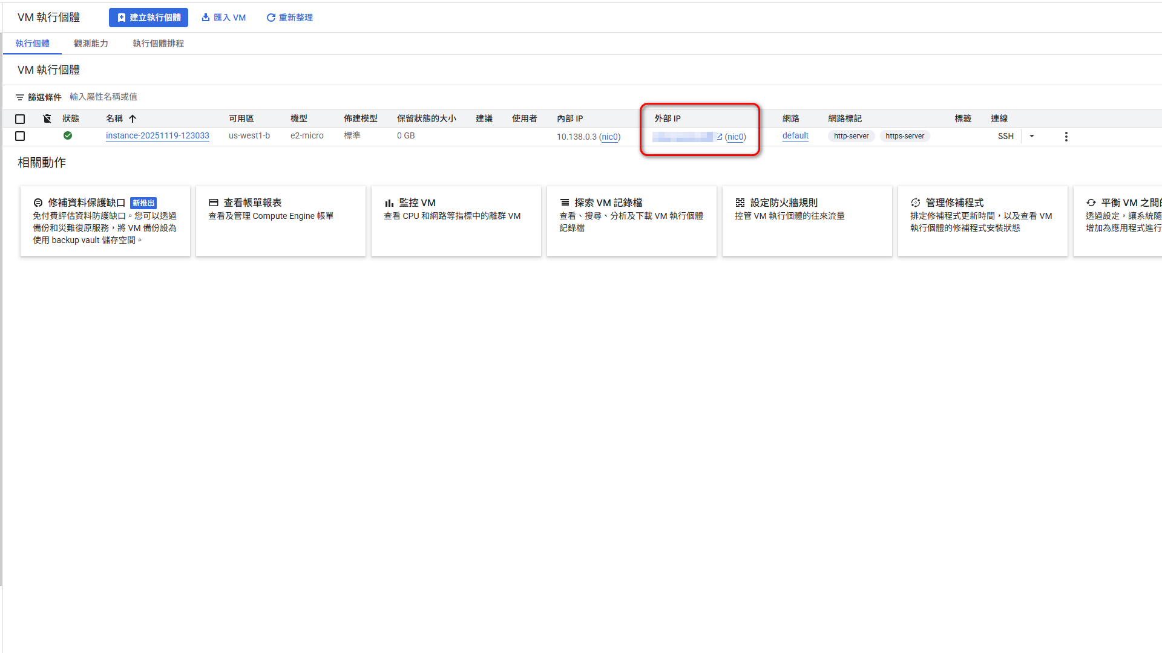Open the three-dot actions menu for the instance
The width and height of the screenshot is (1162, 653).
(x=1066, y=136)
